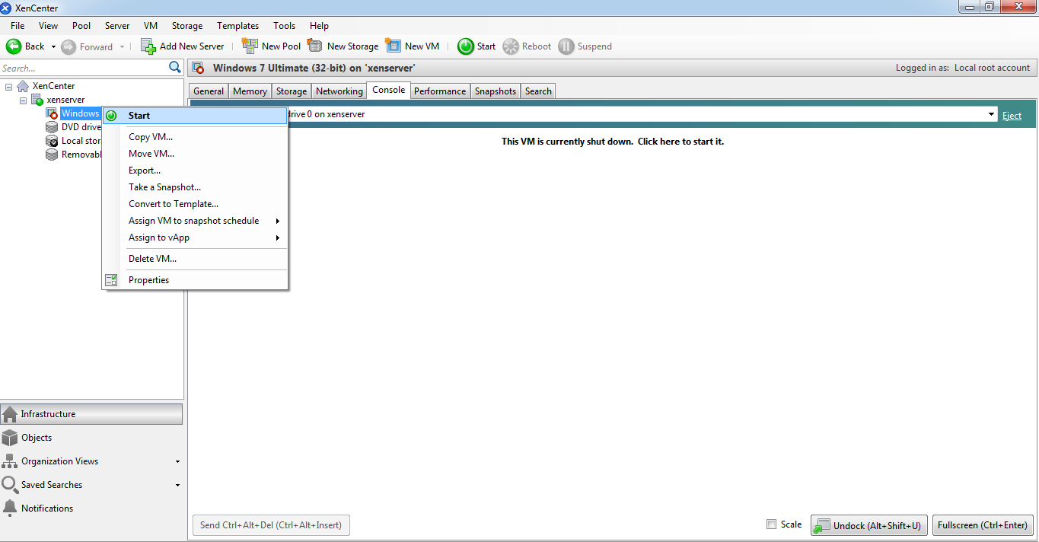This screenshot has height=542, width=1039.
Task: Open the Help menu
Action: click(320, 26)
